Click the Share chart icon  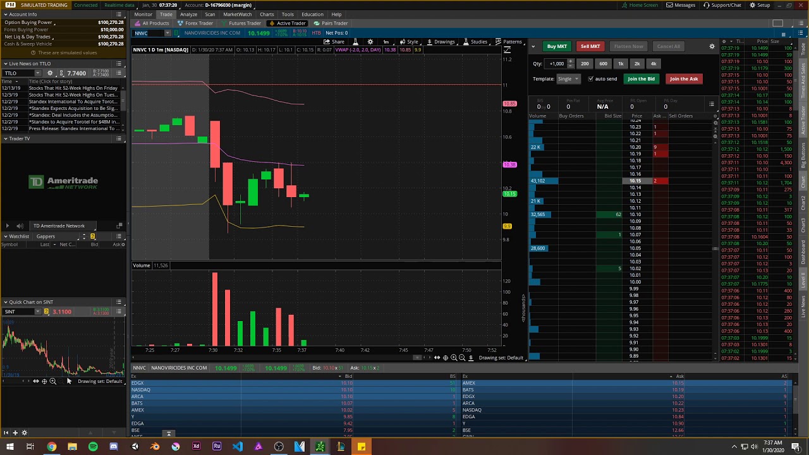[x=334, y=42]
